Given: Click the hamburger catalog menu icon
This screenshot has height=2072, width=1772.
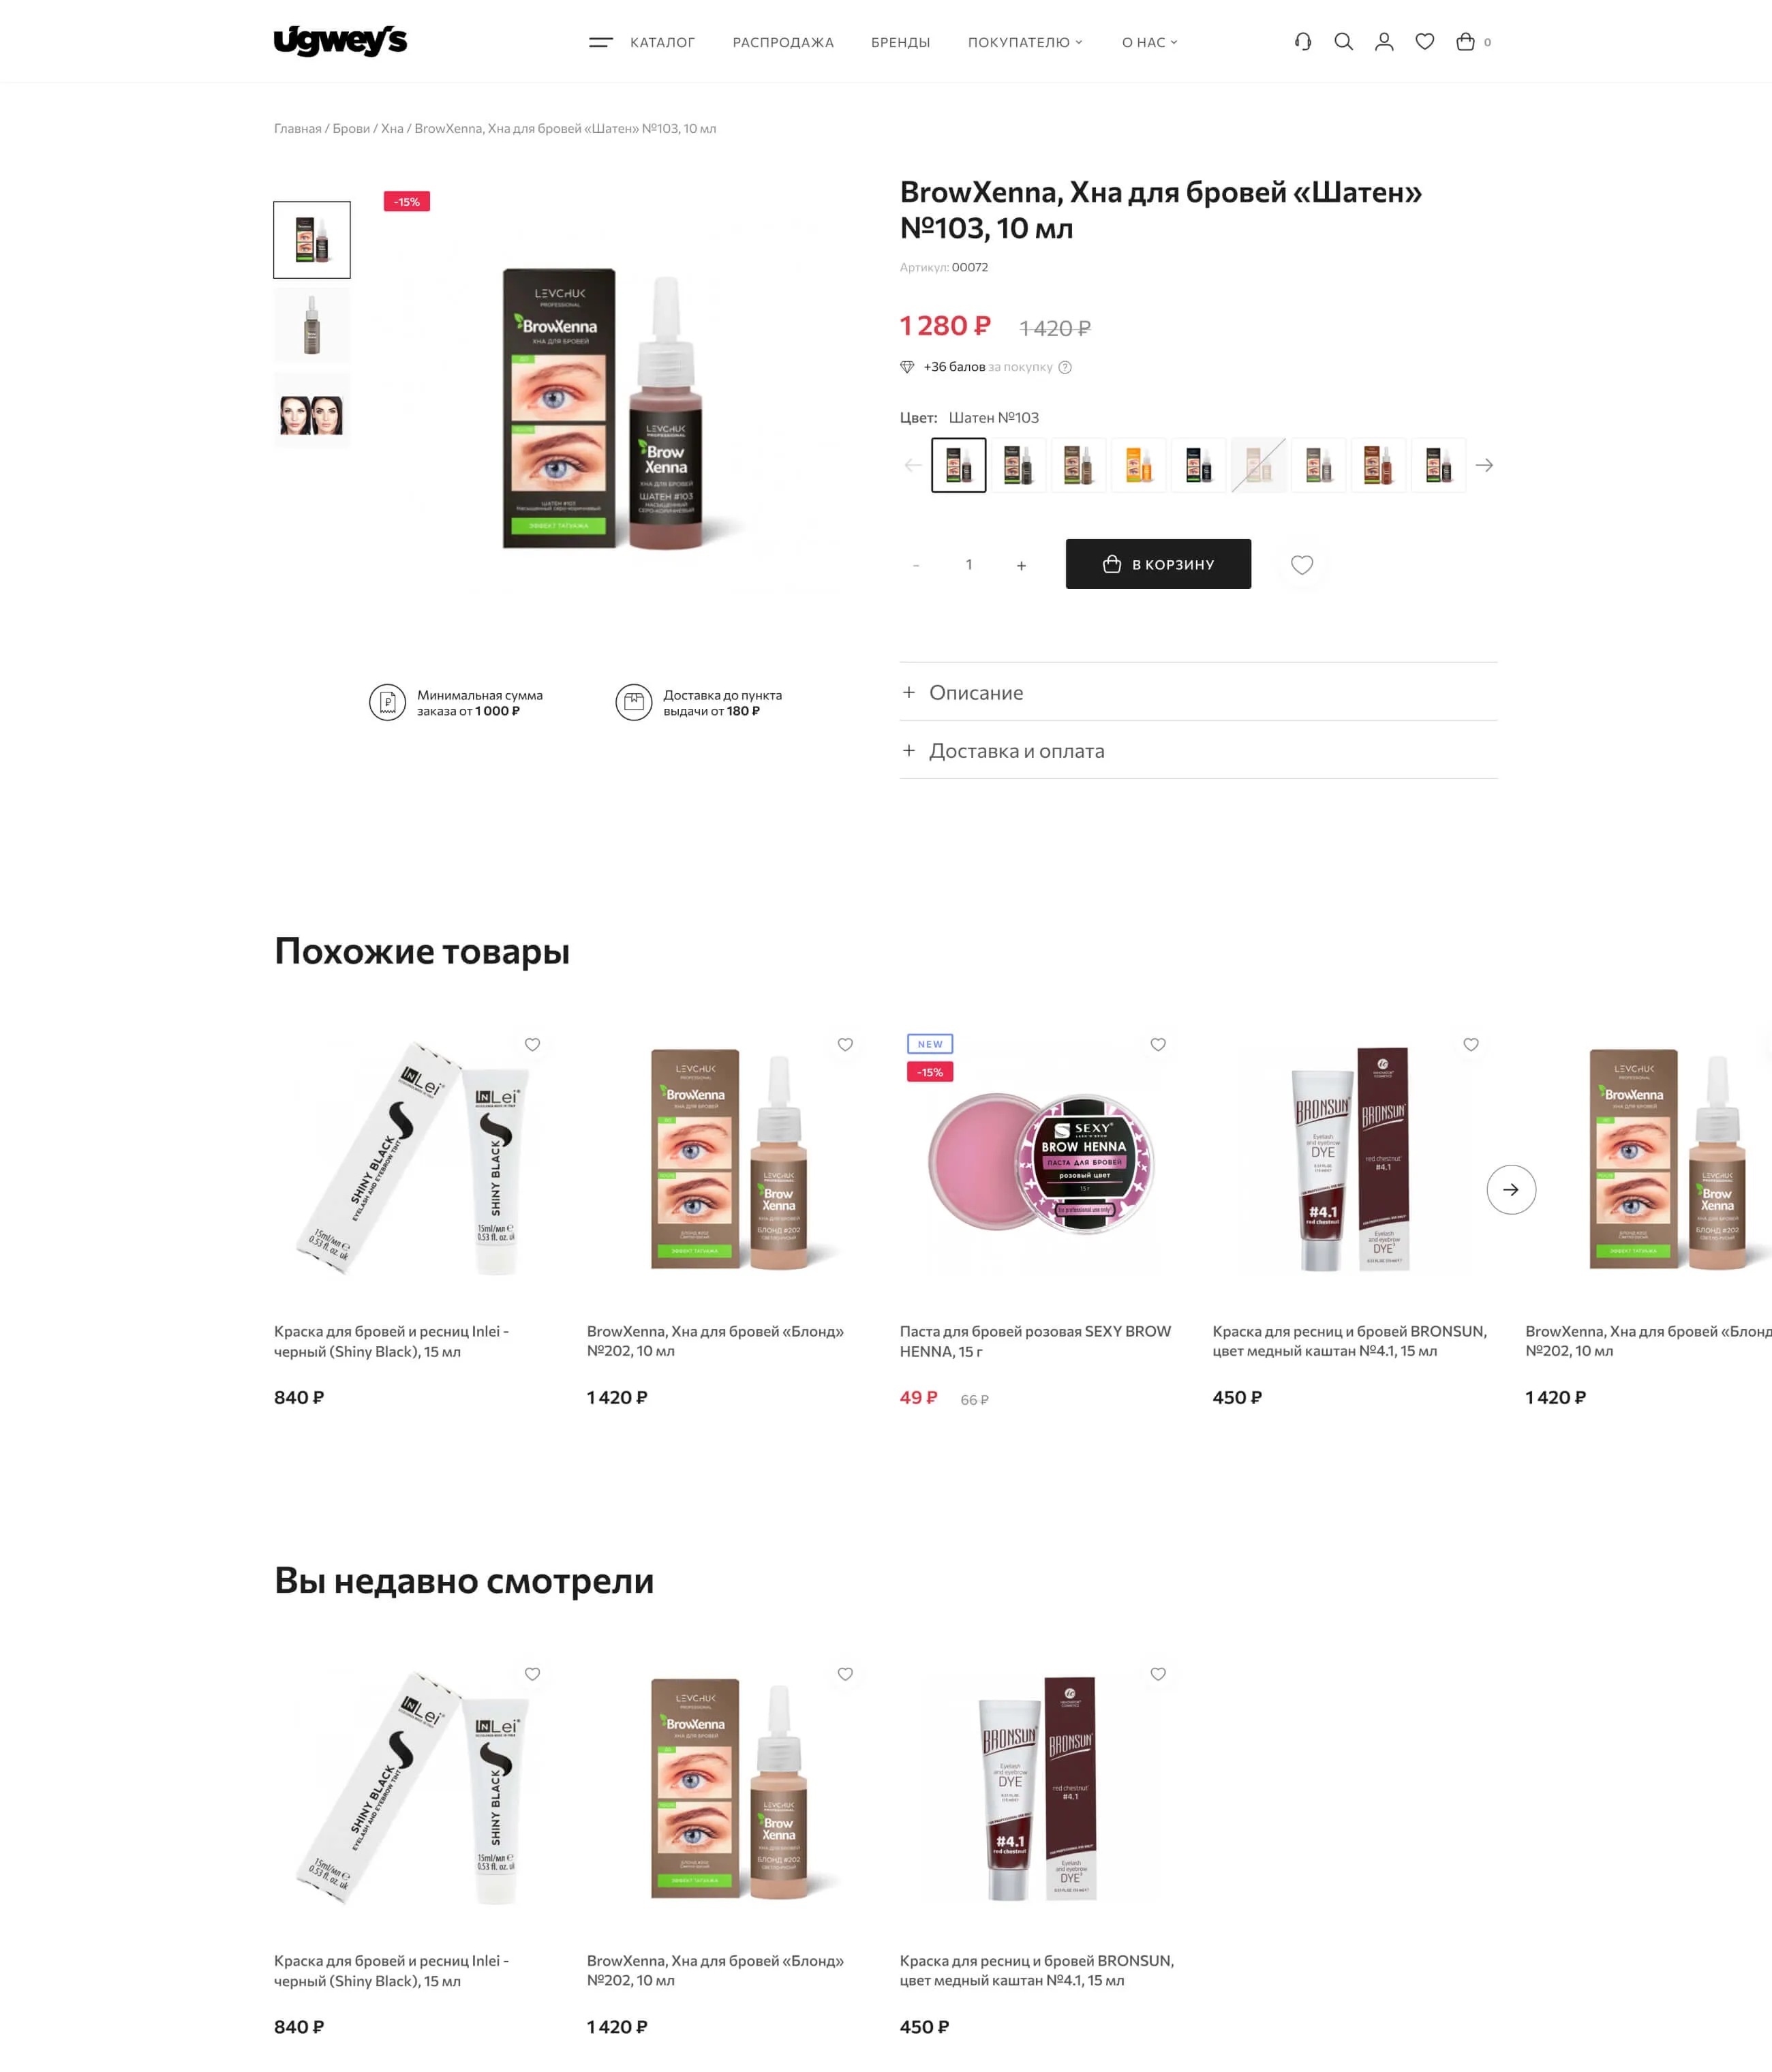Looking at the screenshot, I should pos(600,42).
